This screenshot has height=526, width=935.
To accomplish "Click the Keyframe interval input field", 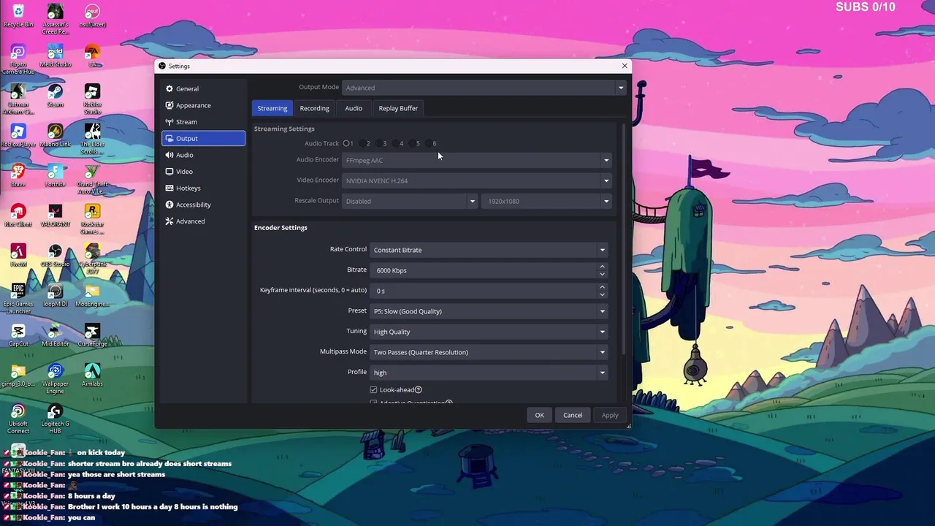I will [x=489, y=291].
